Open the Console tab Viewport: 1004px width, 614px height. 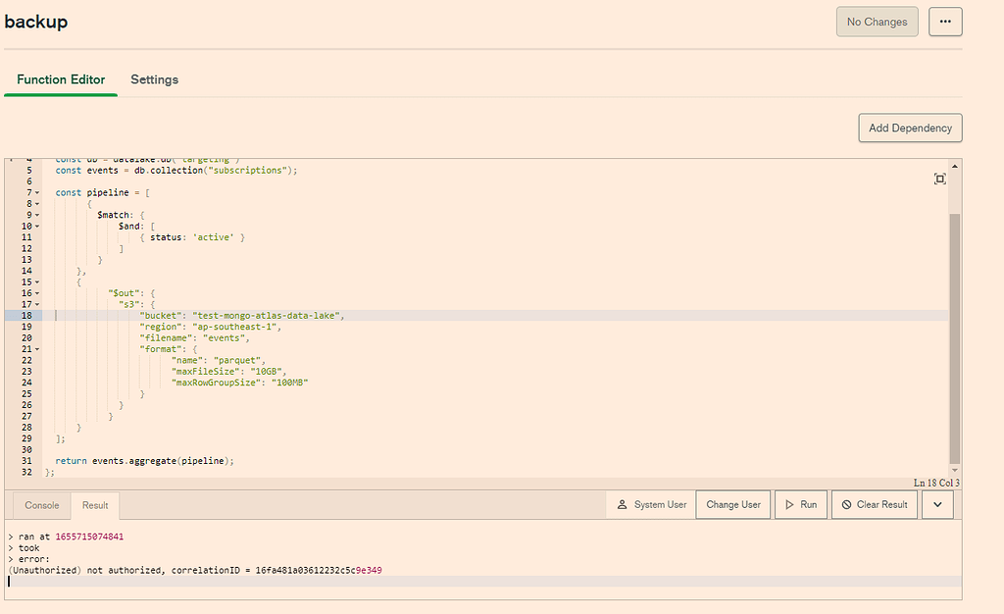point(42,505)
